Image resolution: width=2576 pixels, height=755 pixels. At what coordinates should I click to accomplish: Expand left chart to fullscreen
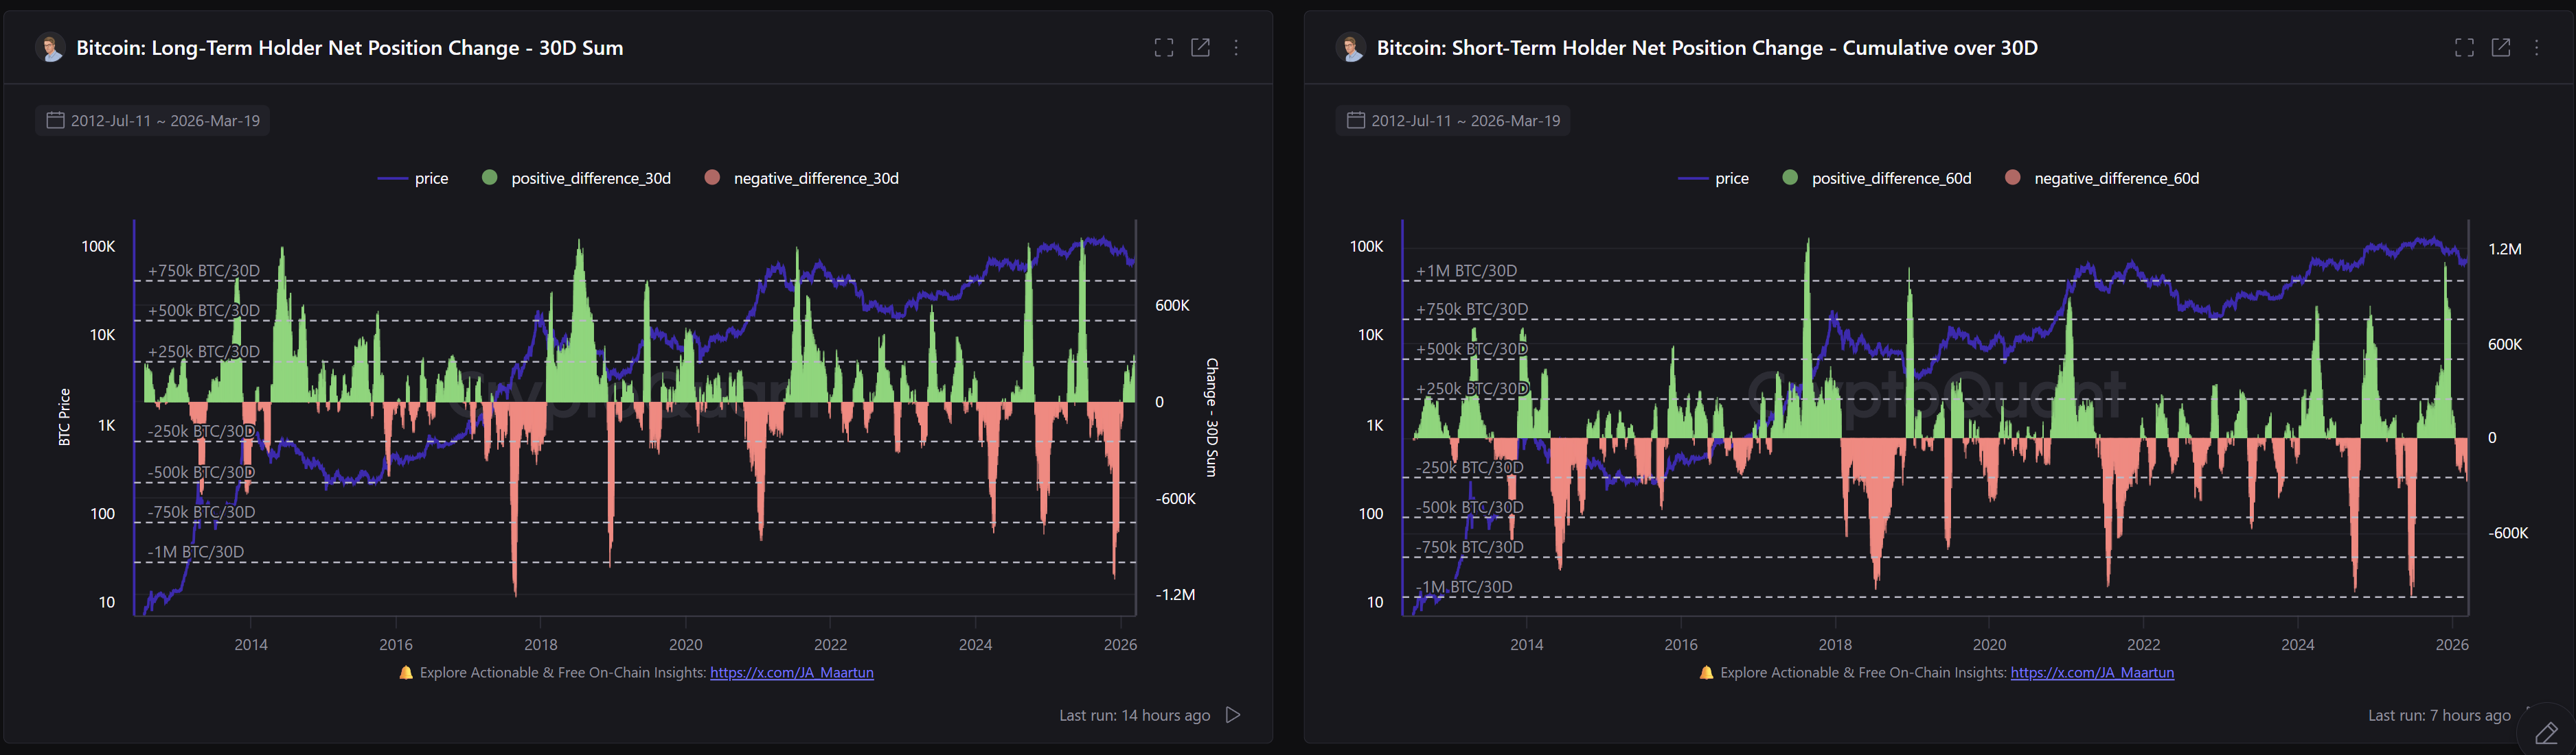[x=1163, y=48]
